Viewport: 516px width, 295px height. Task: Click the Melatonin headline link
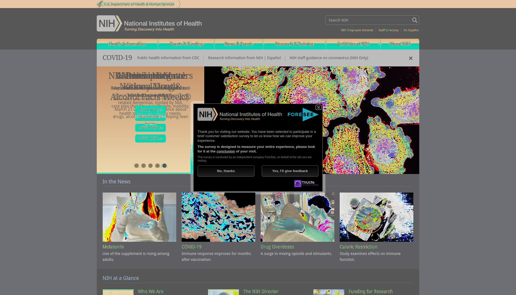pos(113,247)
